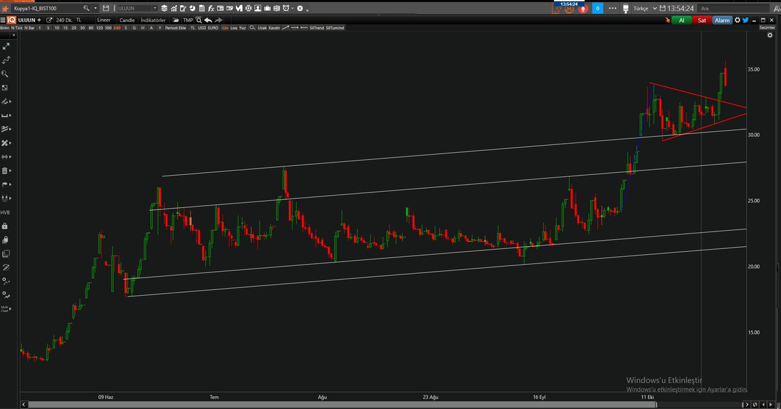Open settings via gear beside Alarm button
The image size is (781, 409).
click(737, 20)
